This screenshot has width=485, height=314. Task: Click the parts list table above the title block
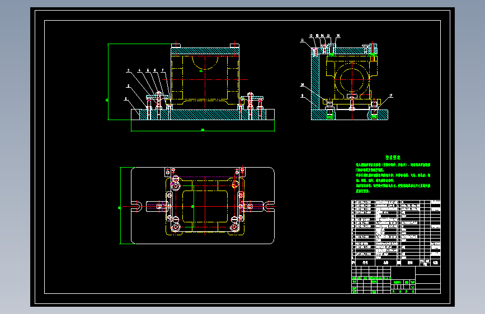396,233
